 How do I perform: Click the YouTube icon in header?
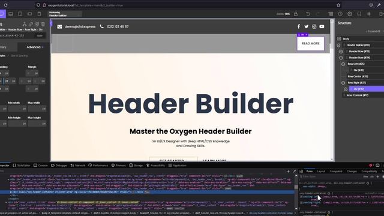pyautogui.click(x=322, y=26)
